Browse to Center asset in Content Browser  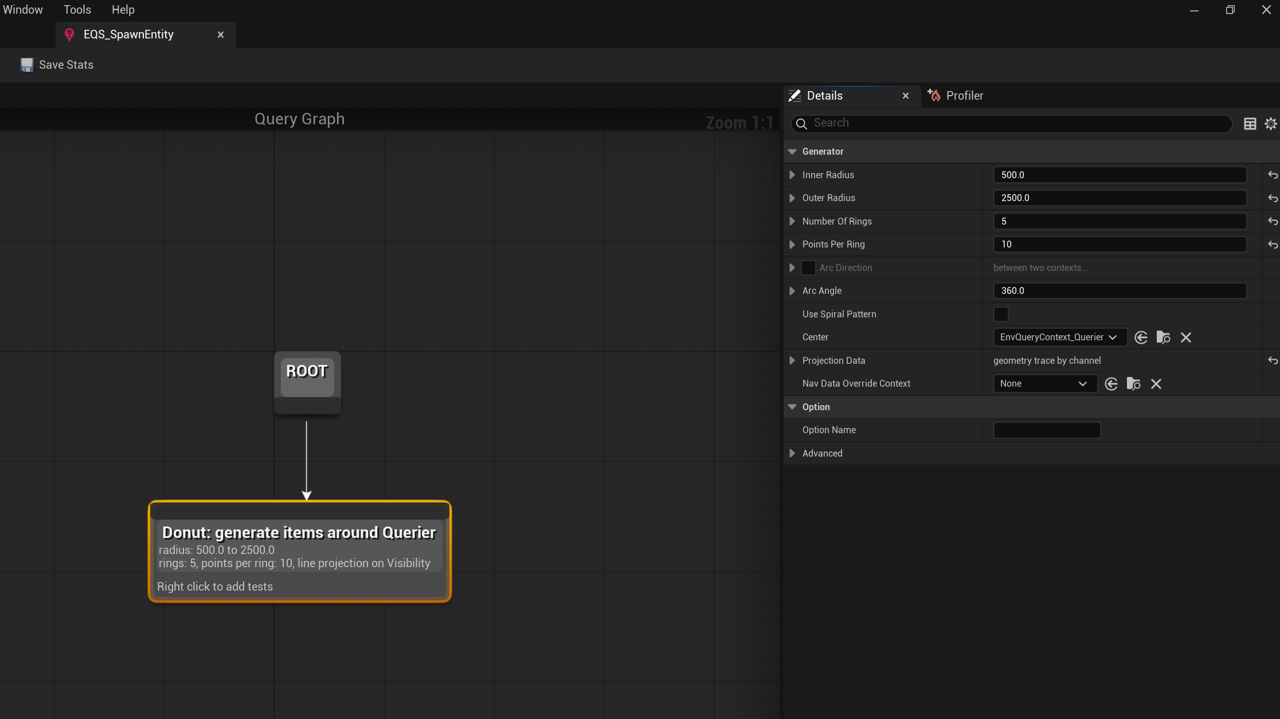(1163, 337)
